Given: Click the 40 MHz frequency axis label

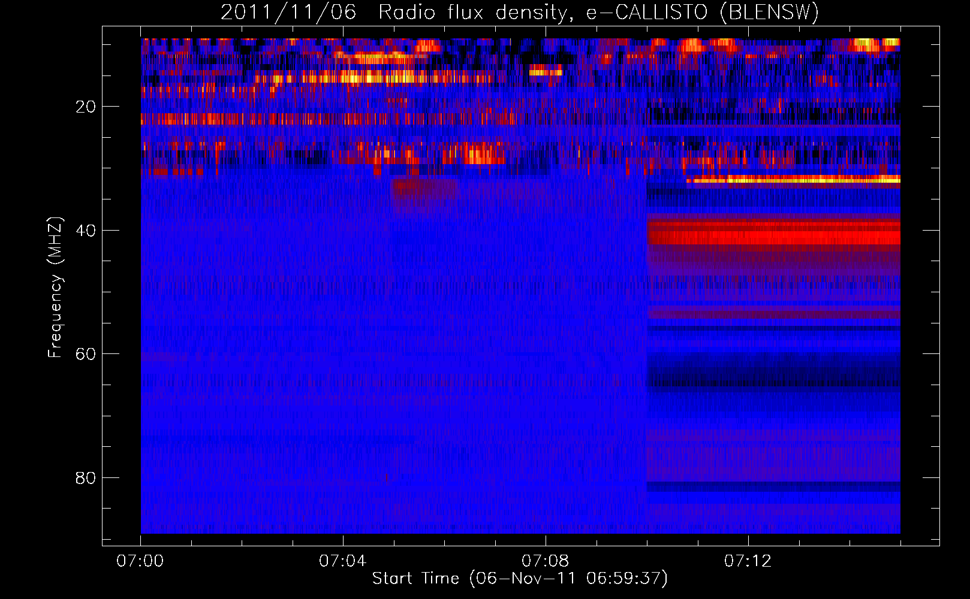Looking at the screenshot, I should pyautogui.click(x=86, y=231).
